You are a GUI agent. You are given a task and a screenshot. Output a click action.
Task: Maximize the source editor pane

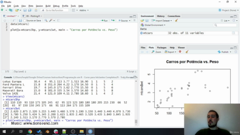(135, 16)
